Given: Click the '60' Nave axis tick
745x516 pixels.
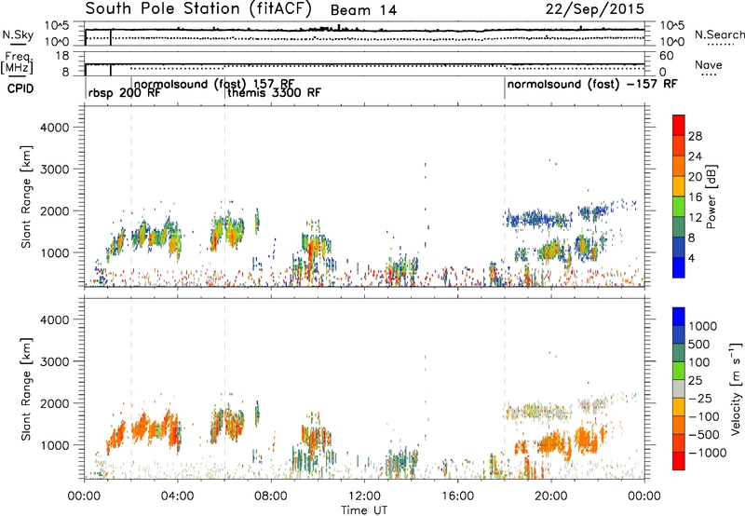Looking at the screenshot, I should (667, 56).
